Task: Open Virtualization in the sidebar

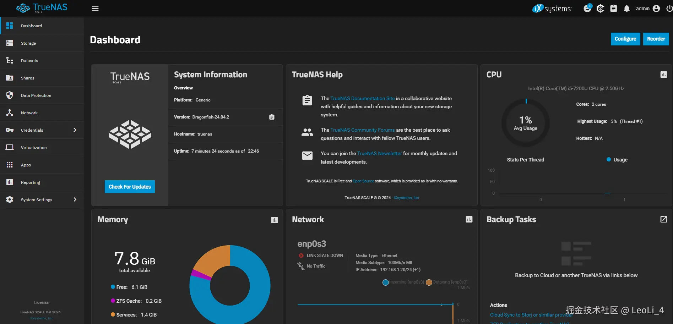Action: tap(42, 148)
